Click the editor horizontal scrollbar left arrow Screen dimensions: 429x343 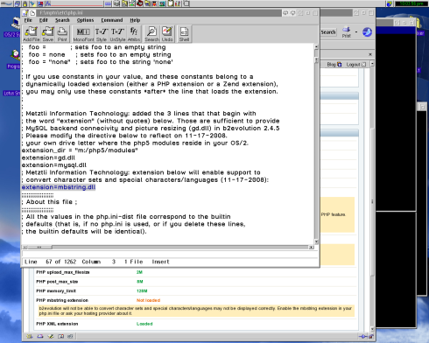tap(25, 247)
